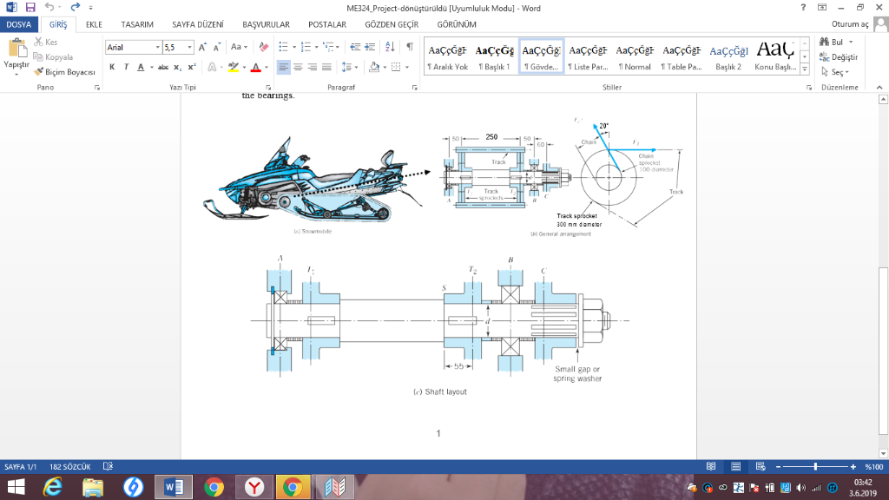
Task: Center align the paragraph
Action: point(298,68)
